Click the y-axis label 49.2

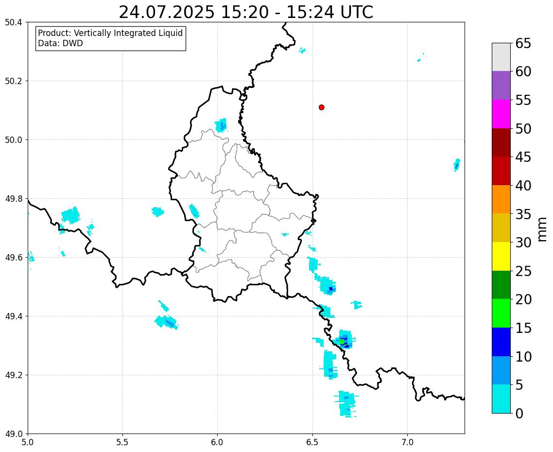point(14,375)
